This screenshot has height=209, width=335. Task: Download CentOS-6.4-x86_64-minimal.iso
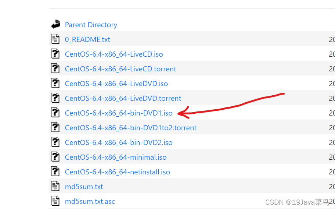coord(116,157)
